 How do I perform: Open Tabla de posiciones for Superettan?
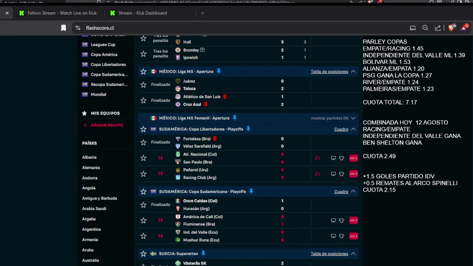(x=329, y=254)
